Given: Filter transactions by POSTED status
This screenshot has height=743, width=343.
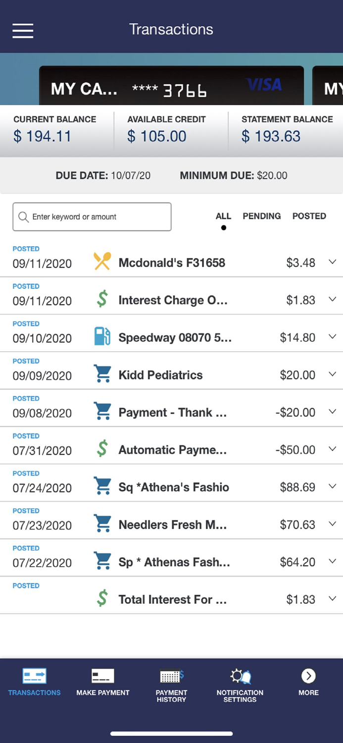Looking at the screenshot, I should pyautogui.click(x=309, y=216).
